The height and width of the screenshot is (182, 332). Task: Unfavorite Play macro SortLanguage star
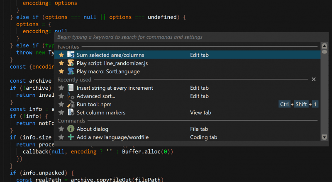pos(61,72)
